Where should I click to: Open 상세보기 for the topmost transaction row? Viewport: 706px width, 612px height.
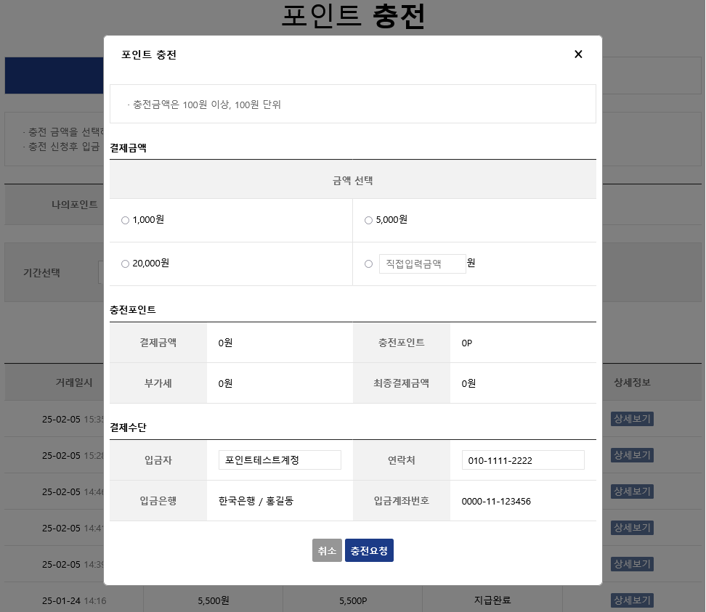click(632, 419)
